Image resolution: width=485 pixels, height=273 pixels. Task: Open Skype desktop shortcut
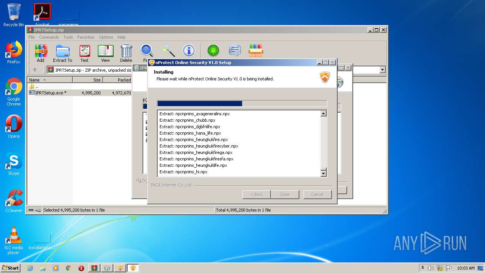(x=14, y=164)
